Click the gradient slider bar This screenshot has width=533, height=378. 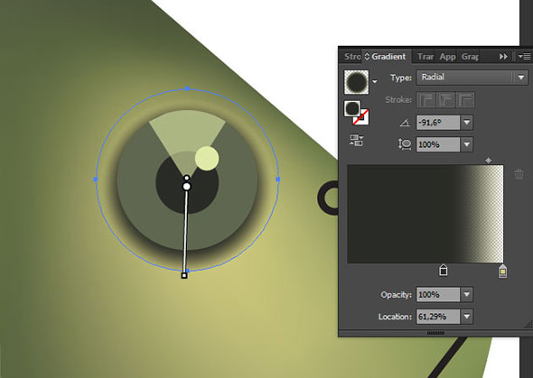click(425, 214)
